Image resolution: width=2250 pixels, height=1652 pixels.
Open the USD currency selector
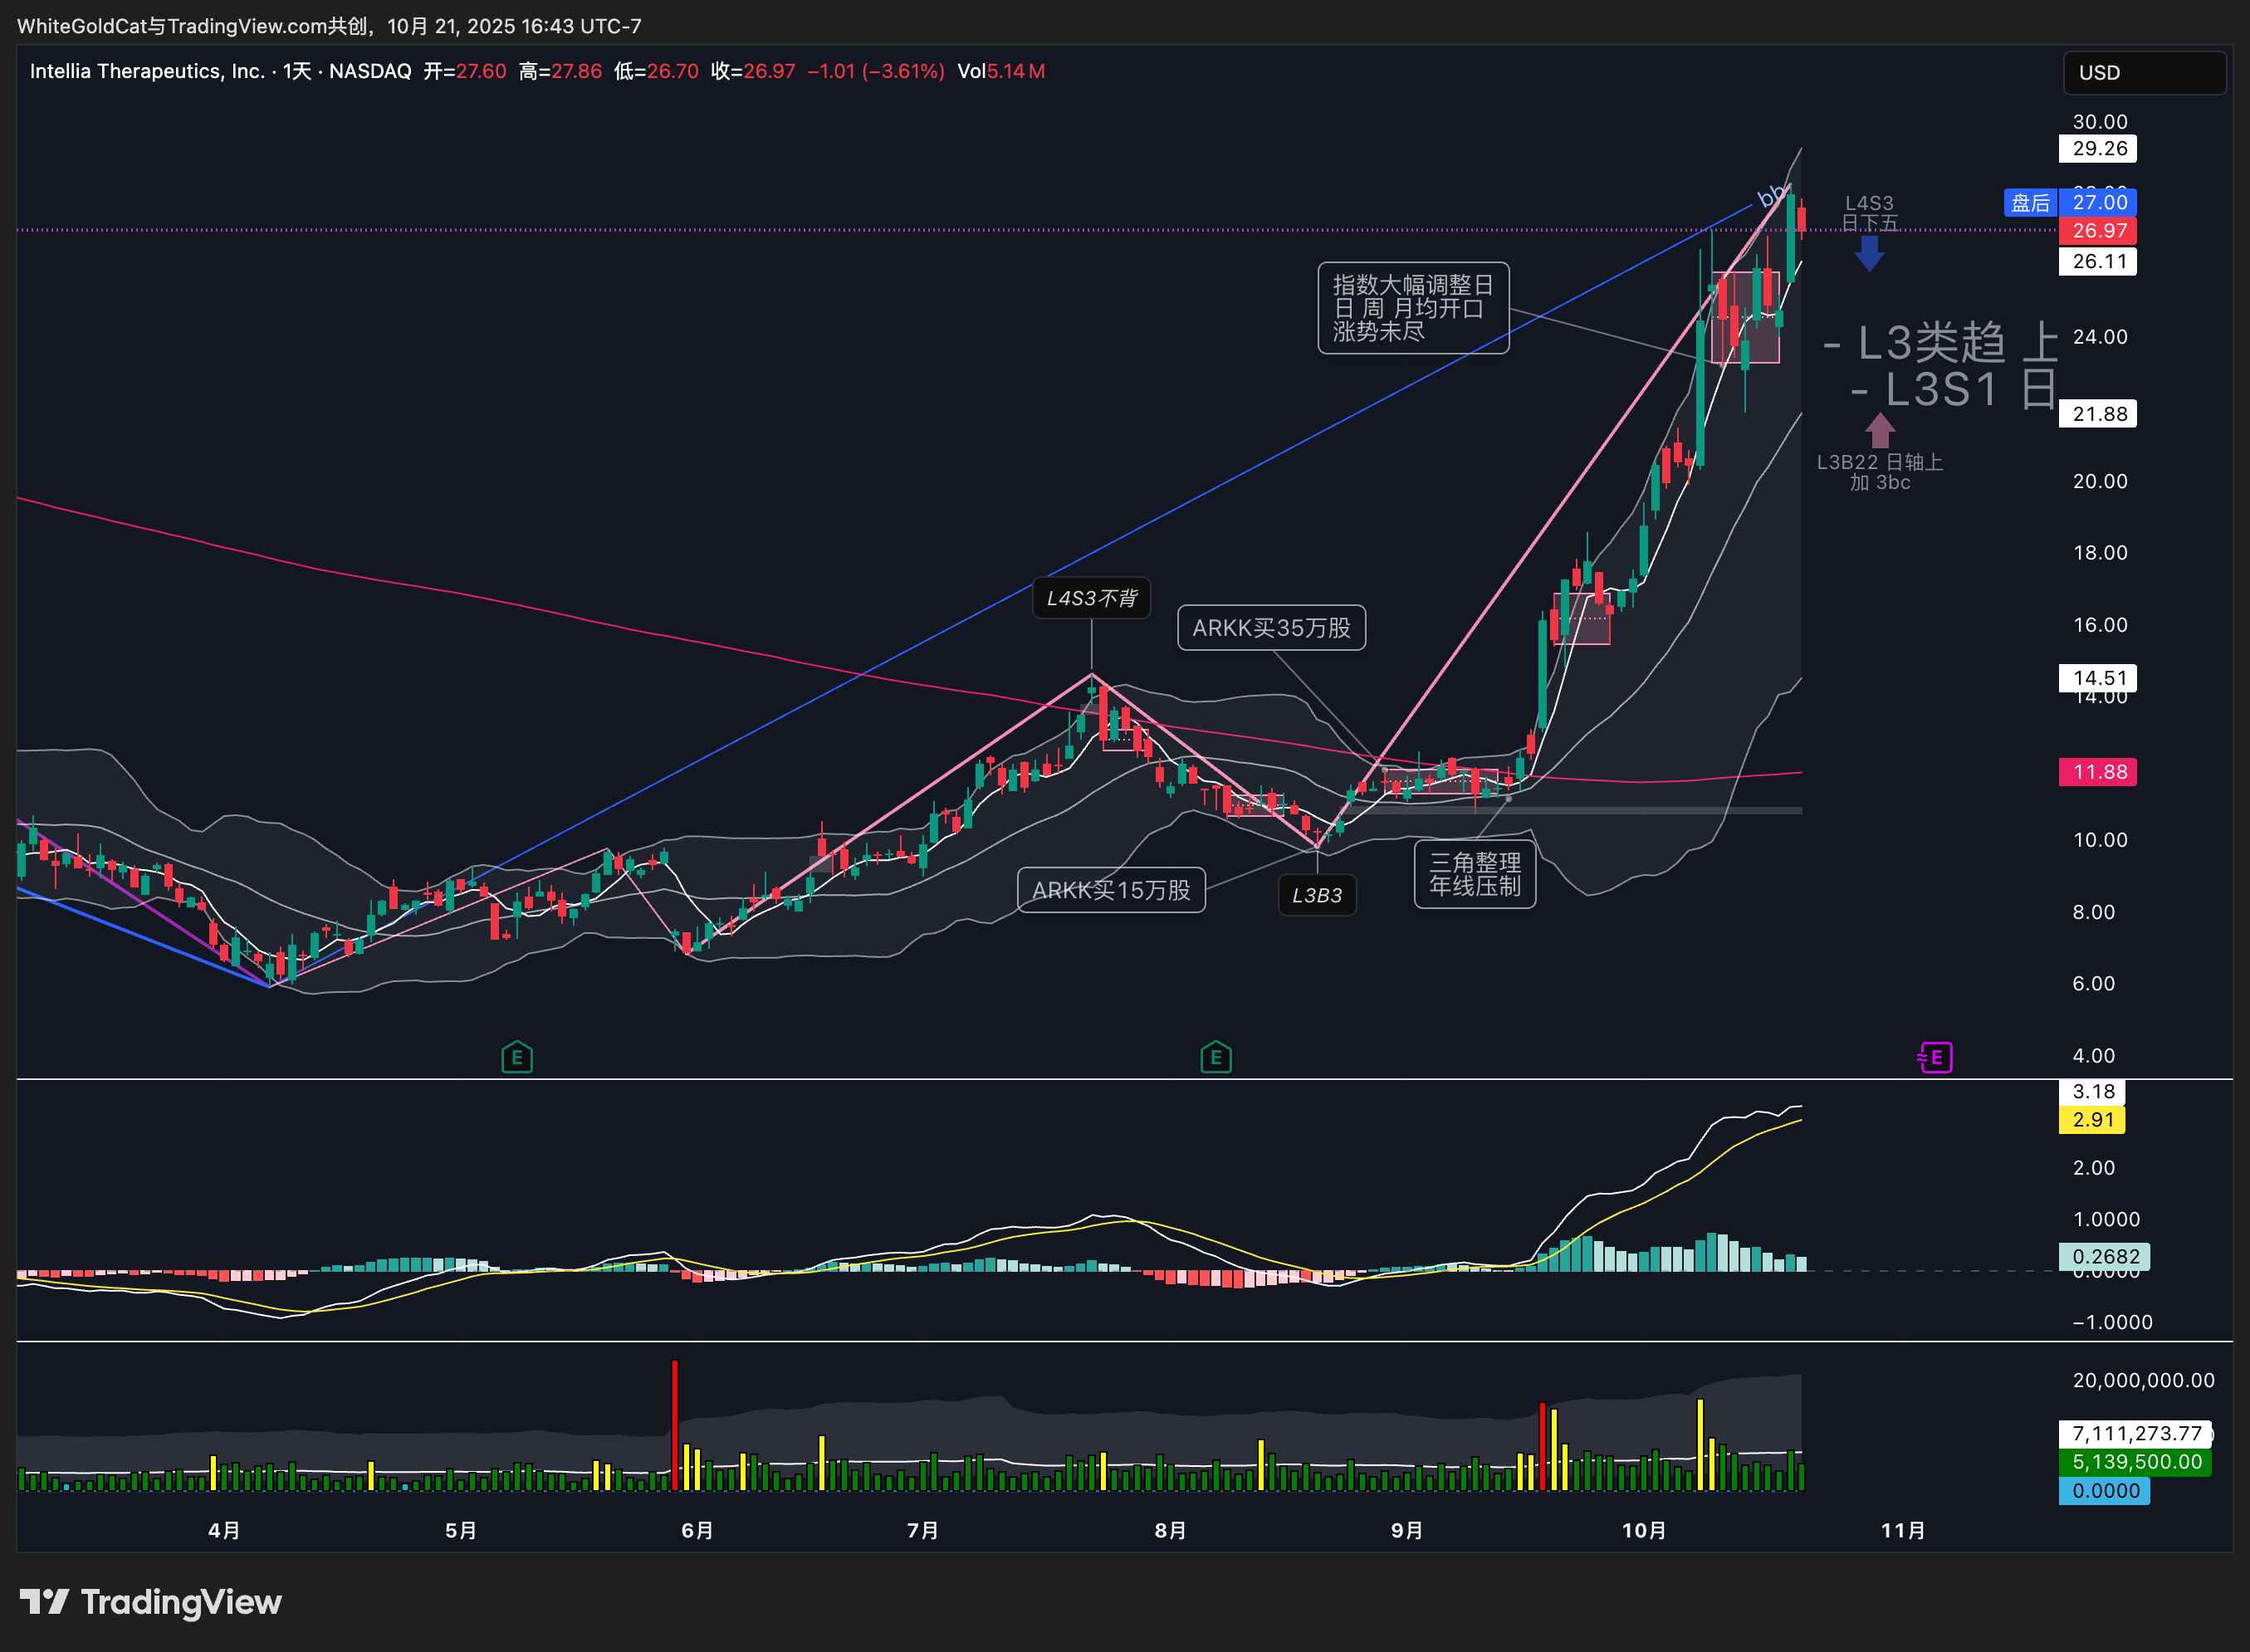click(2144, 73)
